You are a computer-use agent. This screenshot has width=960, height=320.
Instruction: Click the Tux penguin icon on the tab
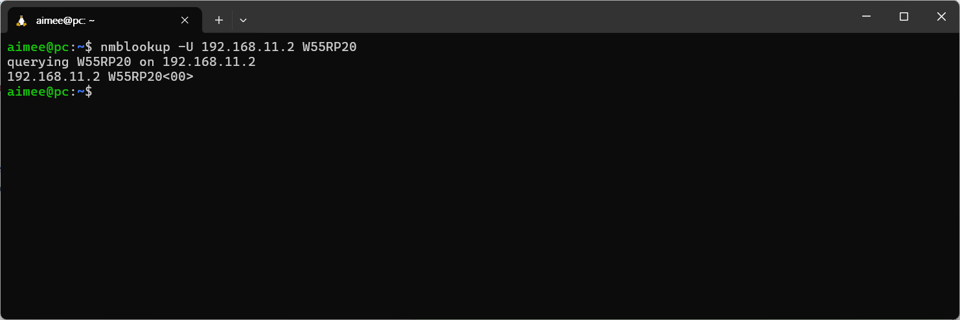click(21, 20)
